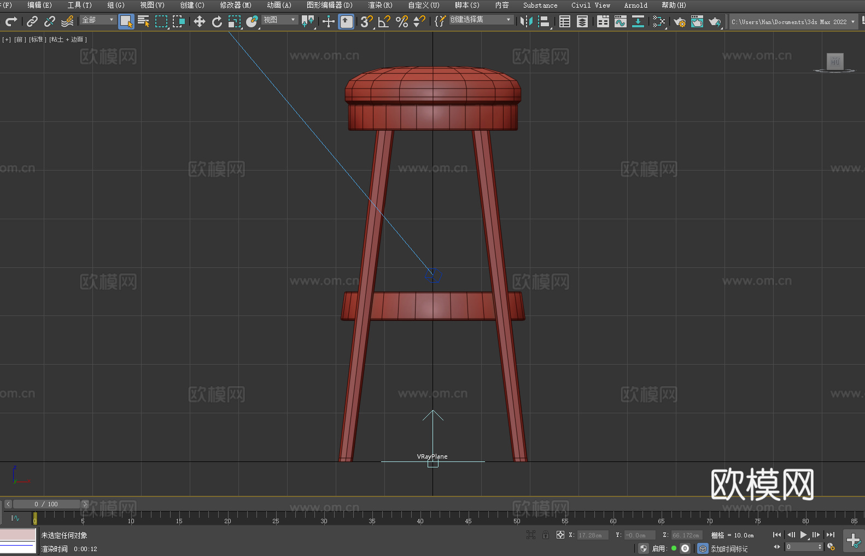Choose rectangular selection region tool

coord(161,21)
